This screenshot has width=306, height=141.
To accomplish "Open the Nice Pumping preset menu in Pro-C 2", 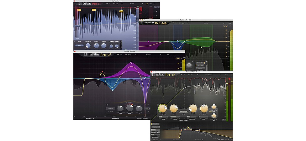I will (x=209, y=75).
